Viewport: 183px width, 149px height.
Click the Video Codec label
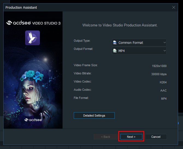tap(82, 81)
